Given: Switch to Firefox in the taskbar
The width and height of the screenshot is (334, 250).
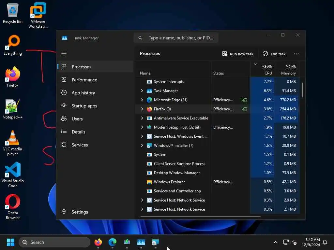Looking at the screenshot, I should tap(98, 242).
